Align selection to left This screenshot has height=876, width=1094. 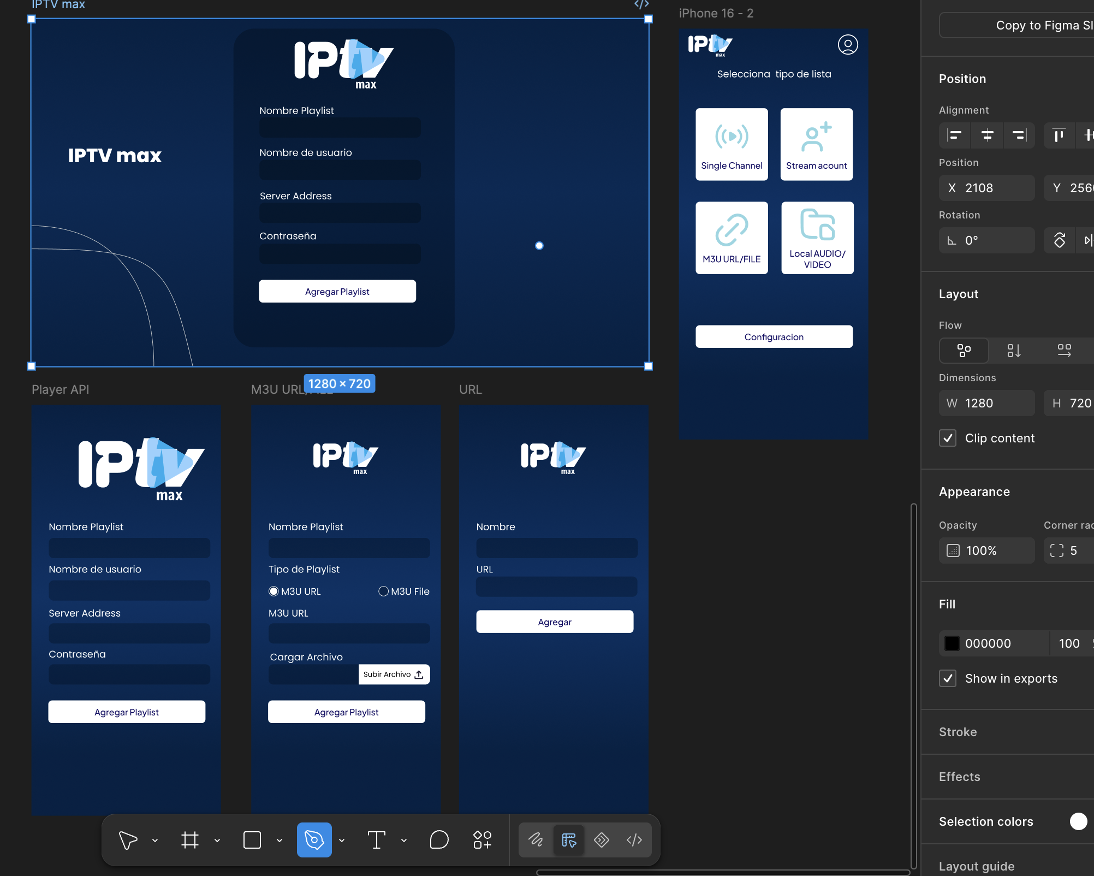pyautogui.click(x=954, y=135)
